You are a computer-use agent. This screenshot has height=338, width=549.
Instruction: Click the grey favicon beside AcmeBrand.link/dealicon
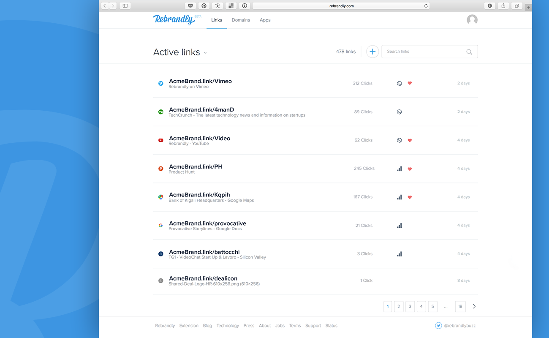160,281
